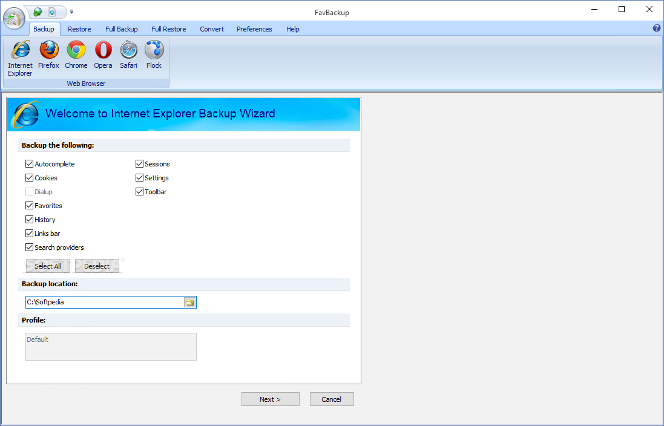The image size is (664, 426).
Task: Select the Opera browser icon
Action: pos(104,55)
